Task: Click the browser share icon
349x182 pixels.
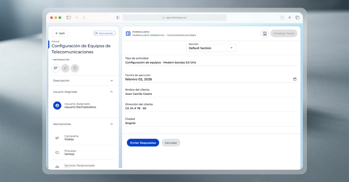Action: click(x=282, y=18)
